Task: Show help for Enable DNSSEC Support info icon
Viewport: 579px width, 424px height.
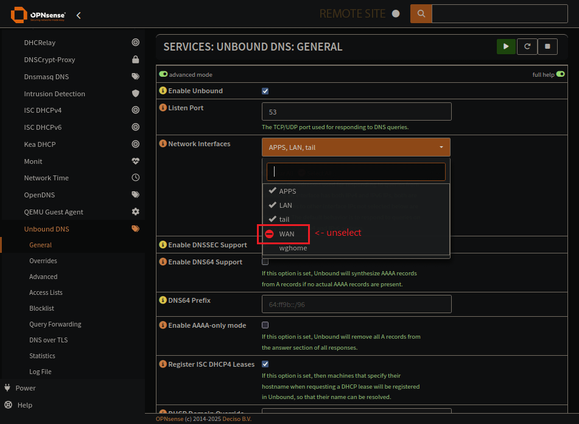Action: (163, 244)
